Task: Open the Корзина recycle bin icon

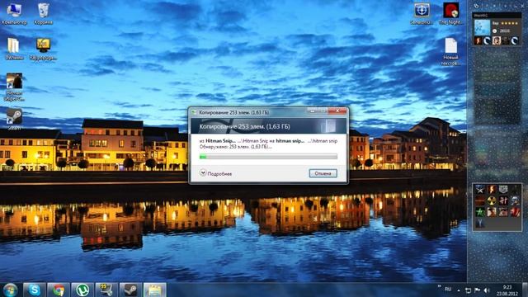Action: tap(44, 13)
